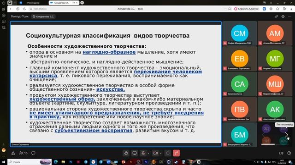295x165 pixels.
Task: Click the presenter name label Елена Сергеевна
Action: (20, 145)
